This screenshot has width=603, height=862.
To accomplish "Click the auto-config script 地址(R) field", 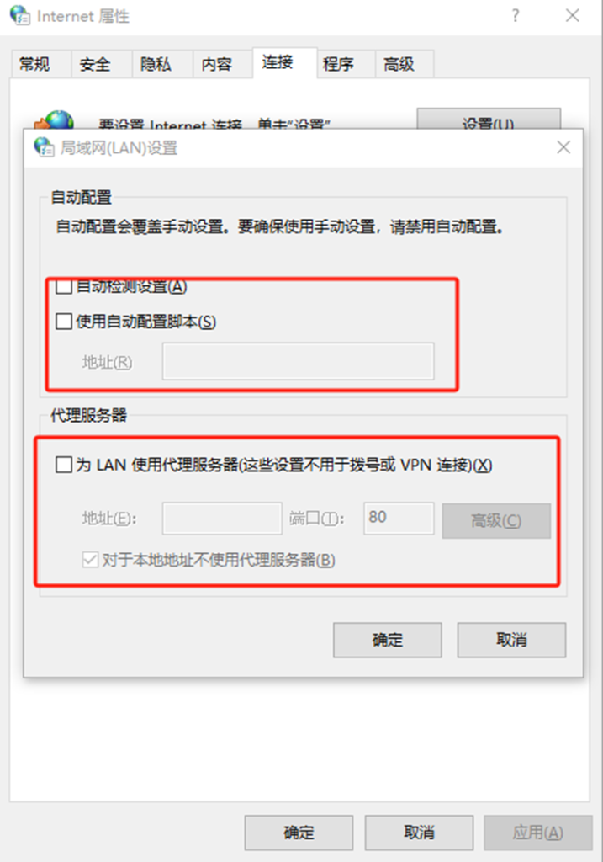I will [x=299, y=361].
